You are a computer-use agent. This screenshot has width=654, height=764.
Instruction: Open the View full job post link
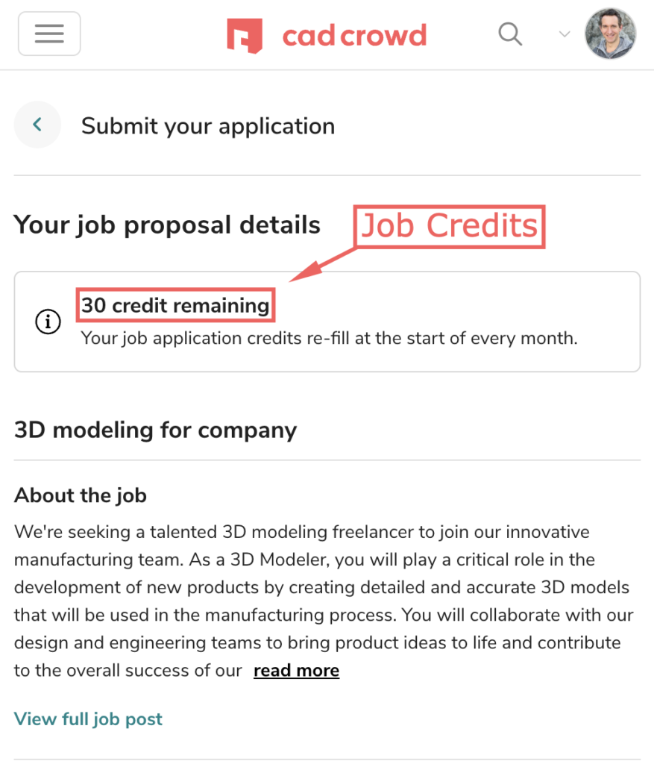87,718
